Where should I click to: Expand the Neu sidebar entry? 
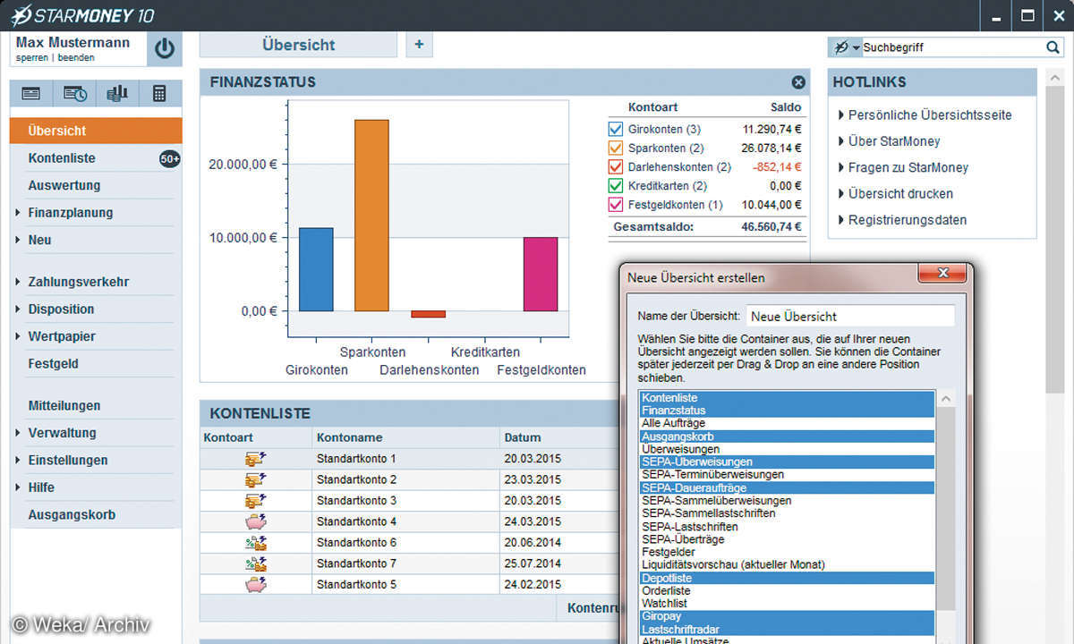tap(19, 240)
